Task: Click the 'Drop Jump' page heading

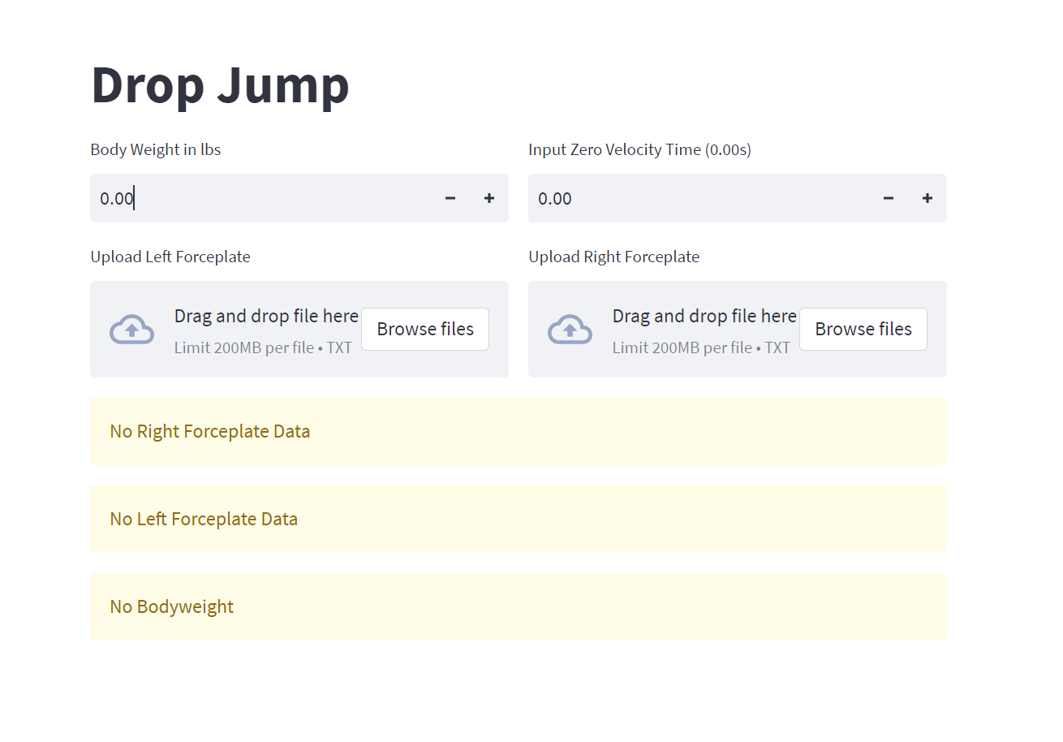Action: tap(220, 84)
